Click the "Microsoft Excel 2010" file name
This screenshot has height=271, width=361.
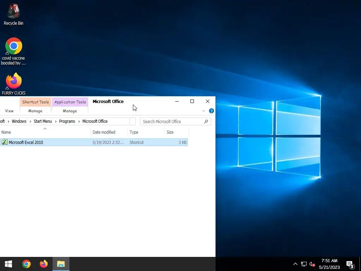pos(26,143)
